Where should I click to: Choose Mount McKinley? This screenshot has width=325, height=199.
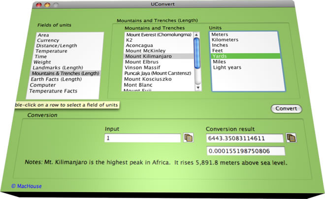pos(158,51)
